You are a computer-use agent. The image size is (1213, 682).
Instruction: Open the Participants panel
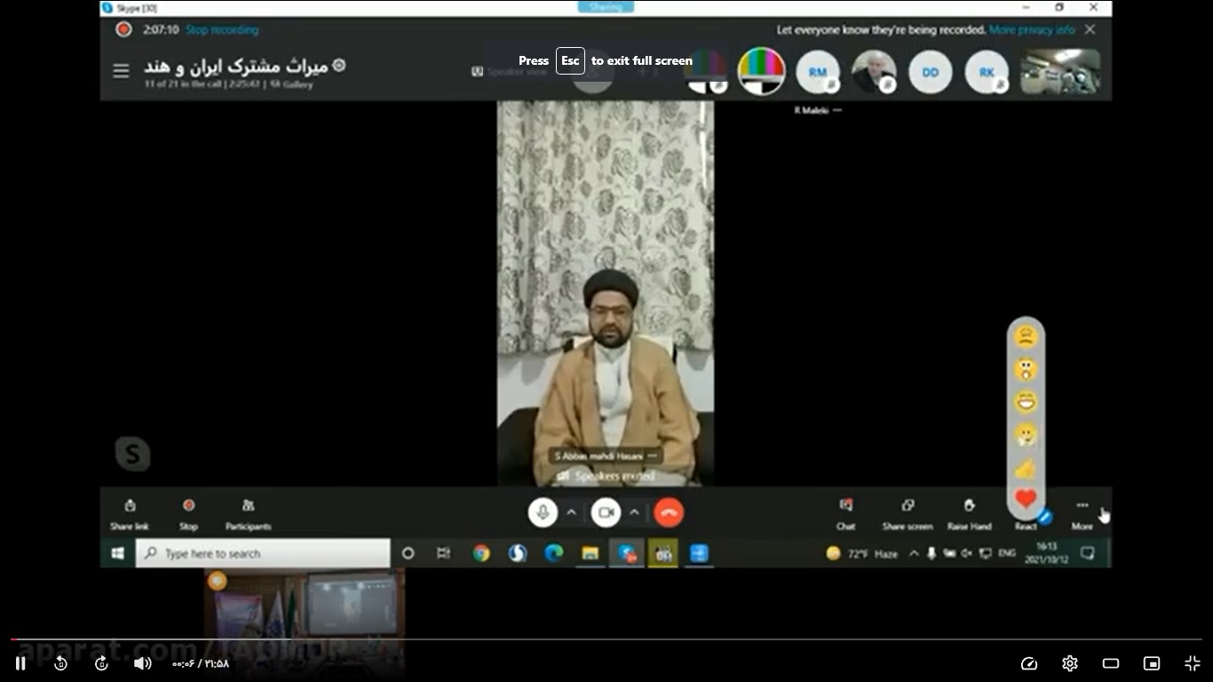tap(248, 514)
